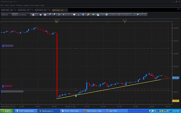Open the Trading menu
This screenshot has width=181, height=113.
click(x=19, y=5)
